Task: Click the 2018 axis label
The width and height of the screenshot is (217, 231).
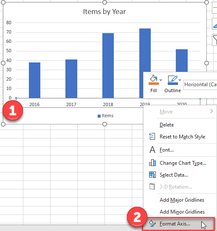Action: pos(108,104)
